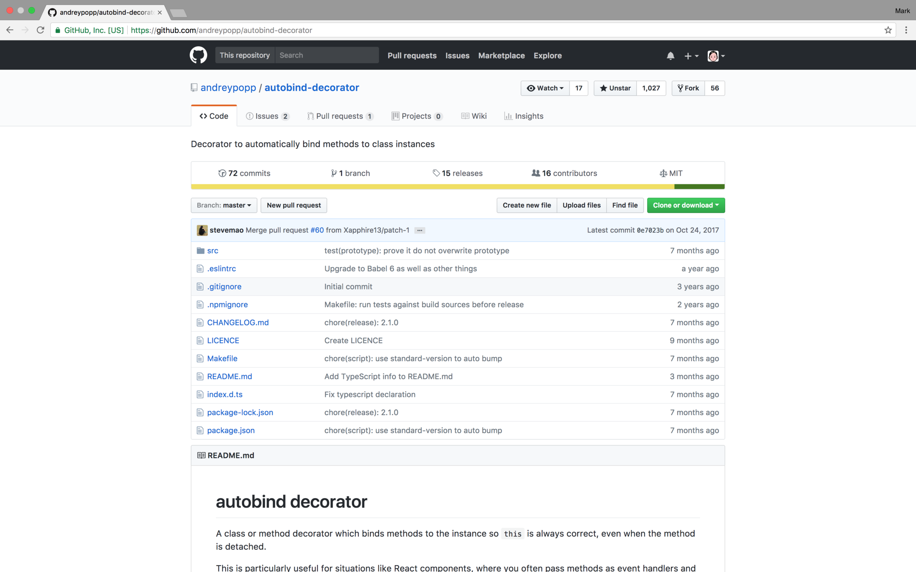Screen dimensions: 916x572
Task: Open the Branch: master dropdown
Action: [x=223, y=205]
